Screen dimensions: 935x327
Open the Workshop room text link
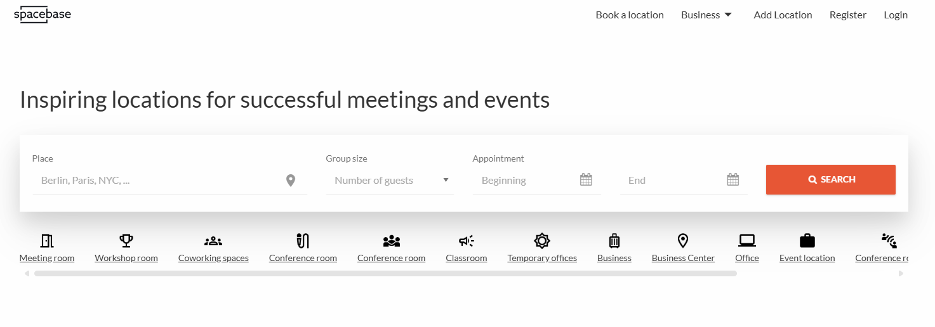point(126,258)
